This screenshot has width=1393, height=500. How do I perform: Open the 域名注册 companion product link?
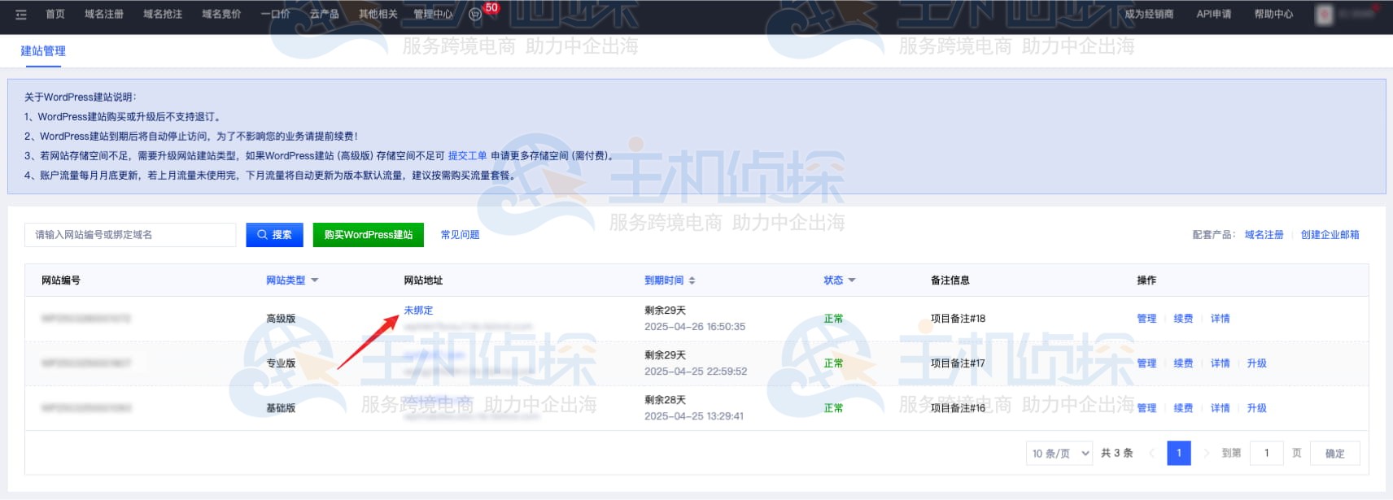pyautogui.click(x=1264, y=235)
